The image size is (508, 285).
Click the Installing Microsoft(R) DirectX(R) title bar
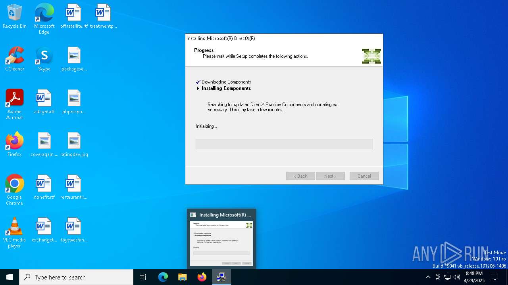284,38
